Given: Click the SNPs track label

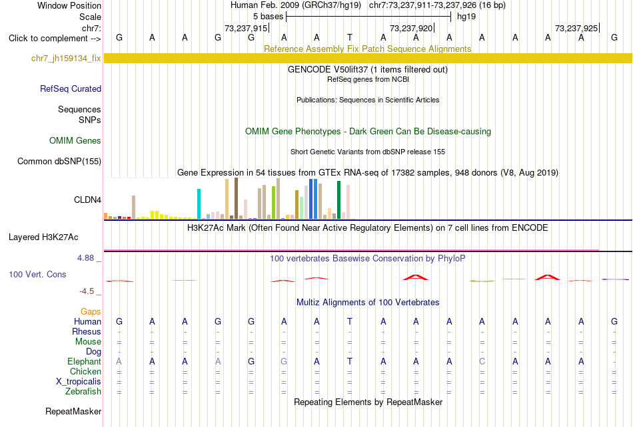Looking at the screenshot, I should coord(90,120).
